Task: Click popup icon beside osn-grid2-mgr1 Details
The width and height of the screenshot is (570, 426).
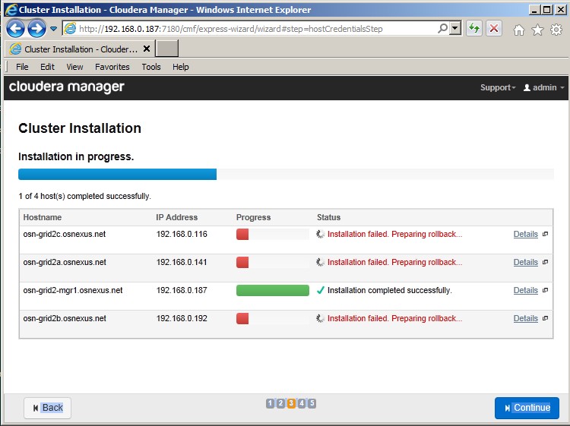Action: click(x=545, y=291)
